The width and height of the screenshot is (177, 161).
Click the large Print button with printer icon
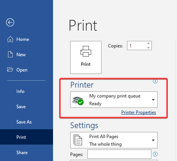point(86,57)
